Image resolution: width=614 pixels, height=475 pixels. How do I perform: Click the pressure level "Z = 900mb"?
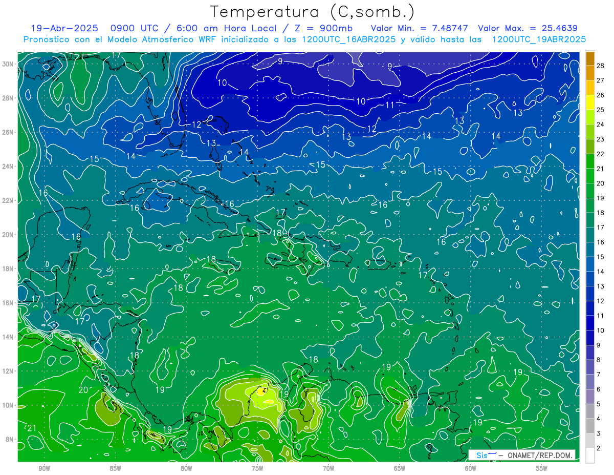322,28
